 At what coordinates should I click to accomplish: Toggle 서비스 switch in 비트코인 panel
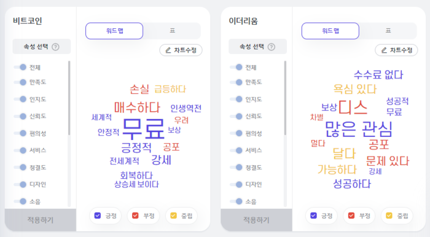click(x=20, y=150)
